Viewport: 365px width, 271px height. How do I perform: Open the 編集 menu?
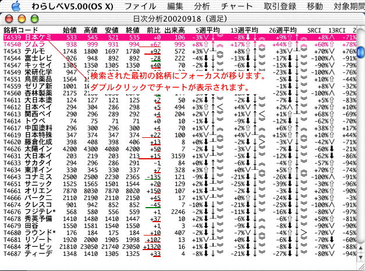tap(175, 6)
